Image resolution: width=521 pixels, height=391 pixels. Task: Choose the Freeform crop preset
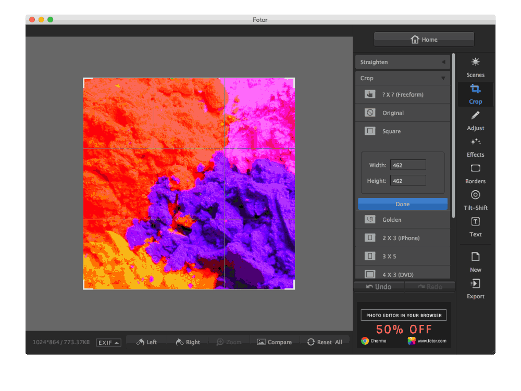click(402, 94)
